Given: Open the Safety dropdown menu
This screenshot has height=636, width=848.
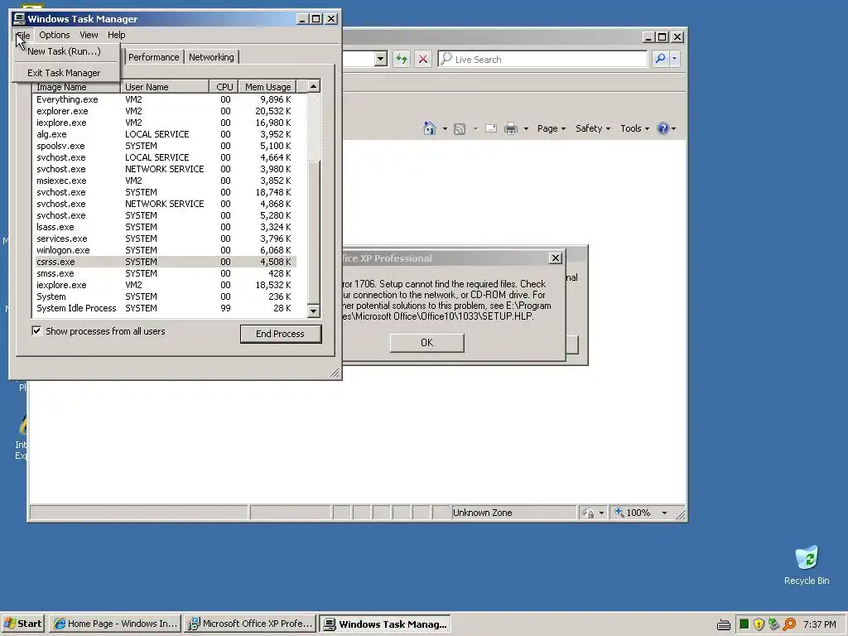Looking at the screenshot, I should 593,128.
